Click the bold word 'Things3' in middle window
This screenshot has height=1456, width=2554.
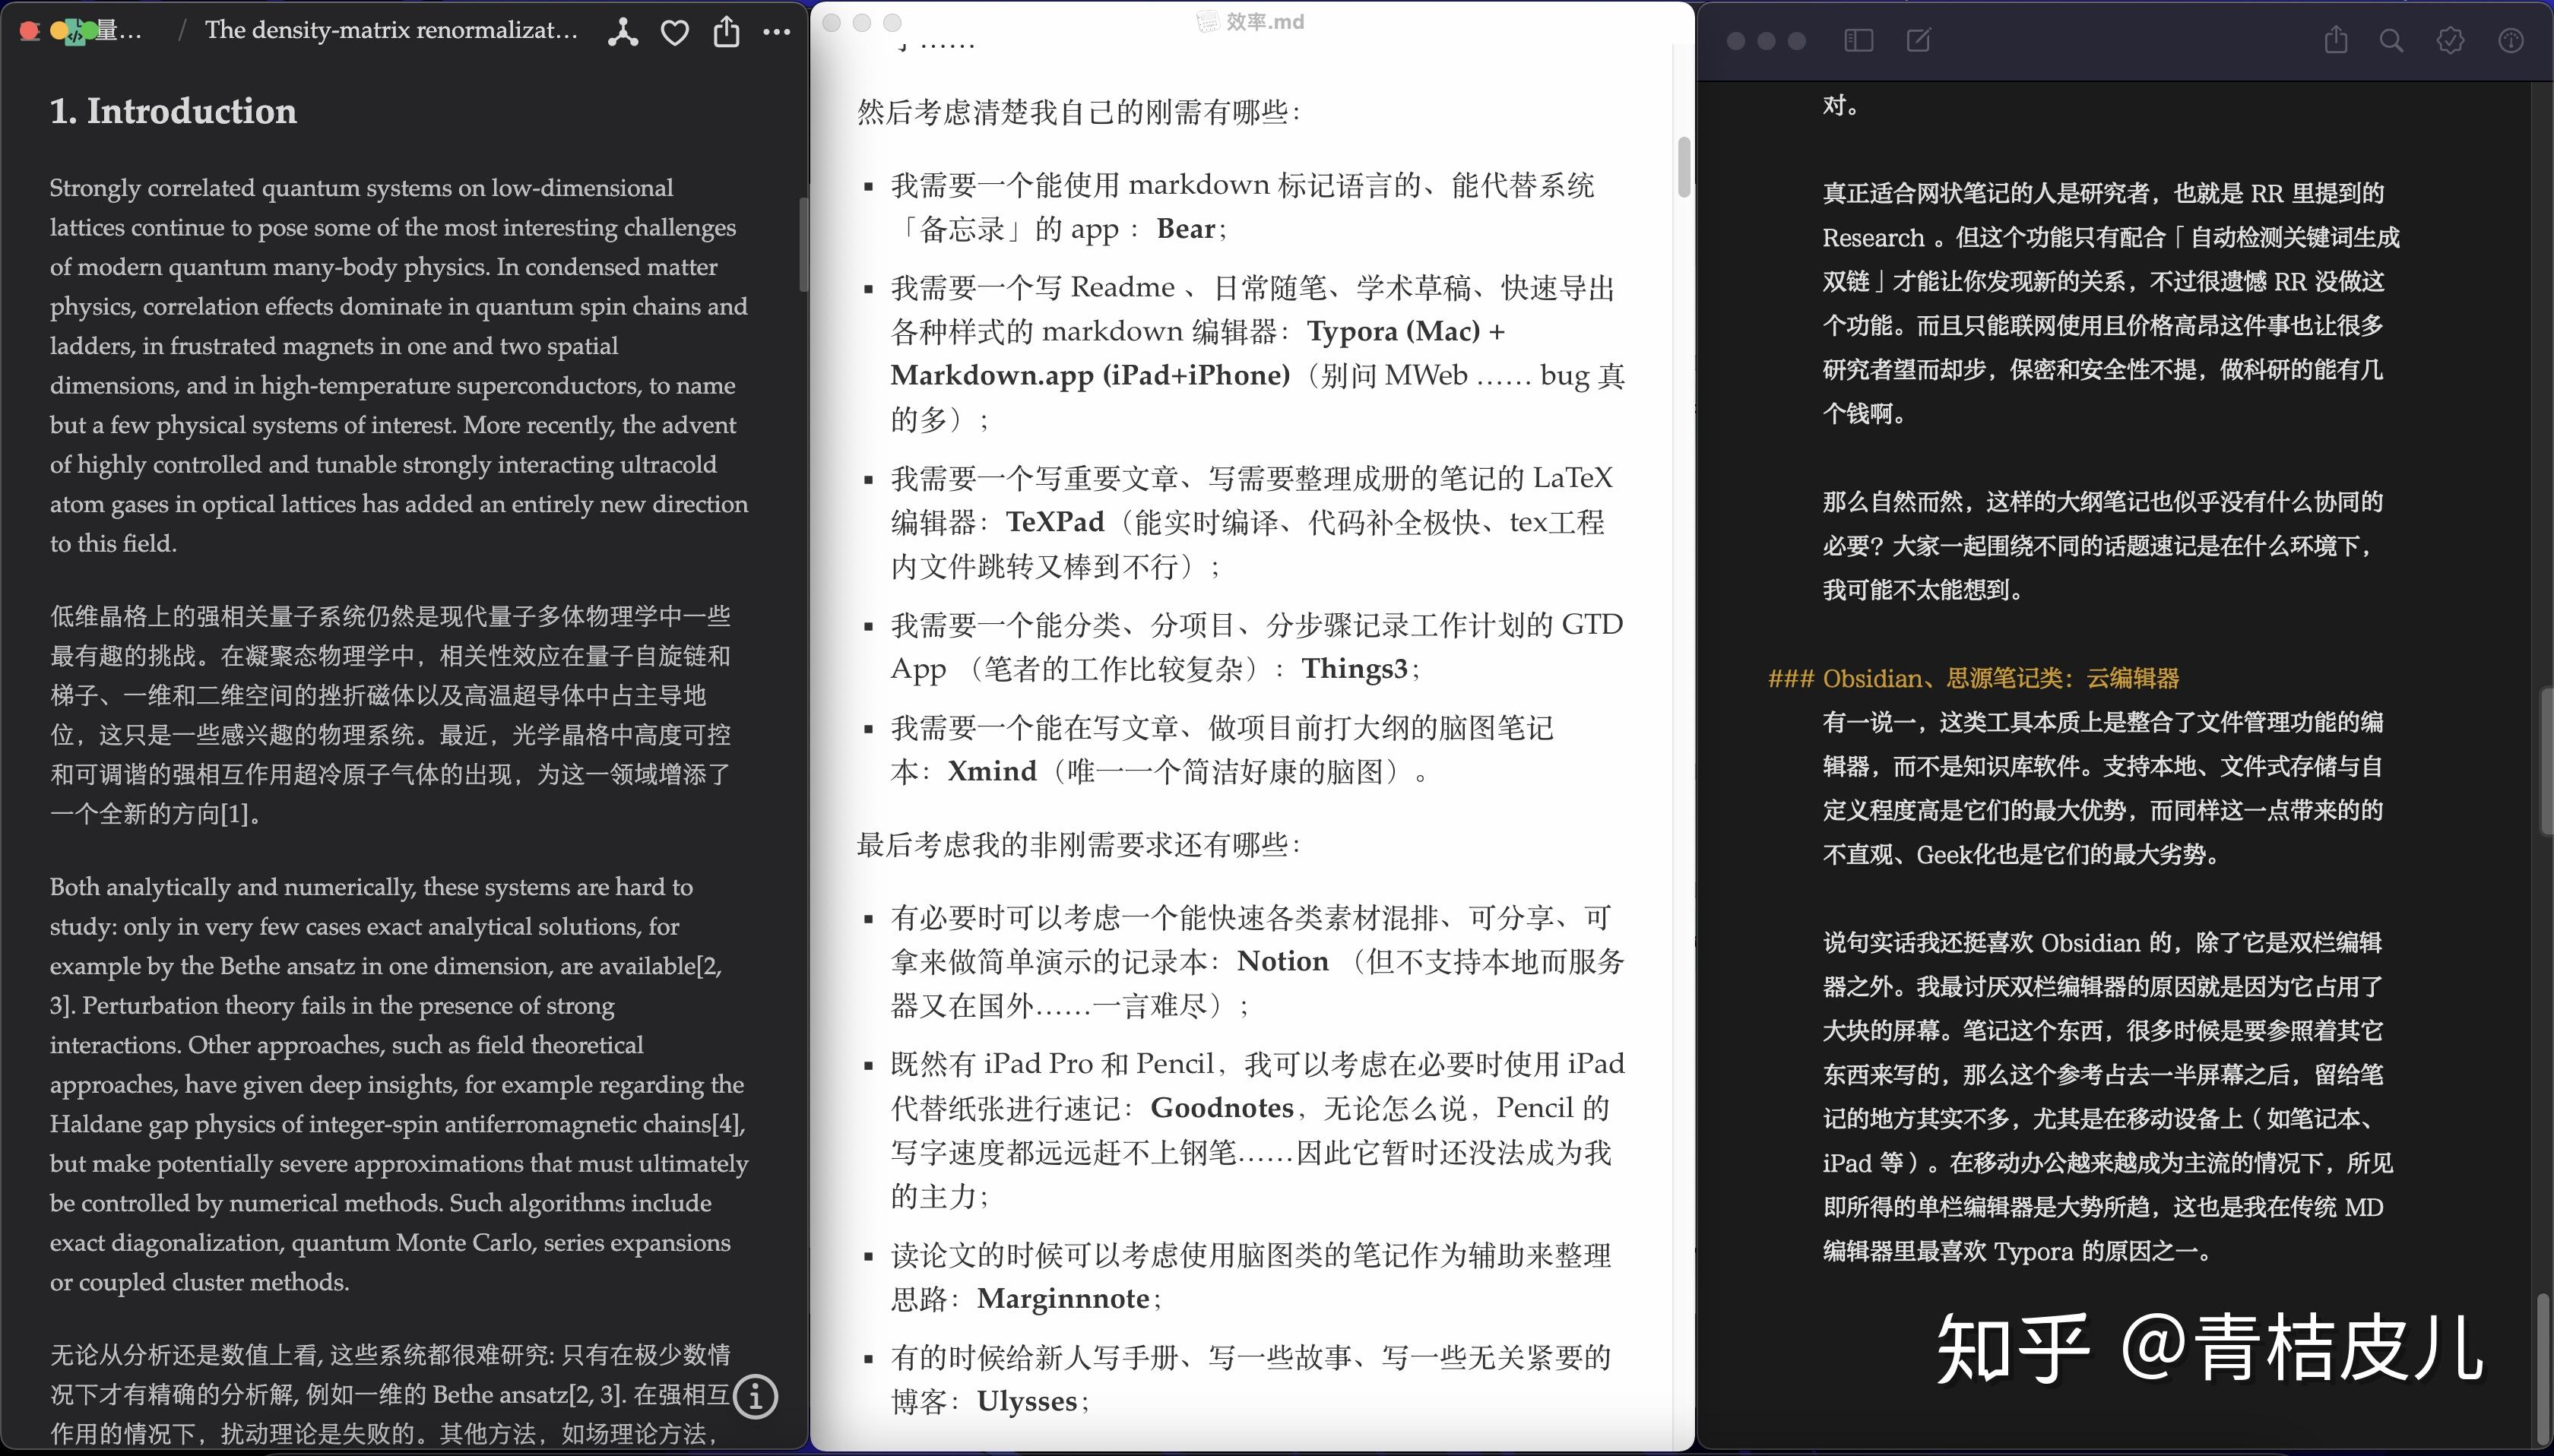pyautogui.click(x=1354, y=668)
